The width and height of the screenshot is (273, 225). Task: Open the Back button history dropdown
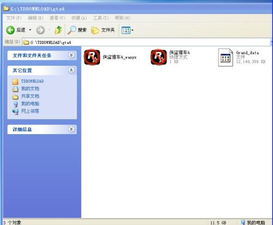pyautogui.click(x=30, y=30)
